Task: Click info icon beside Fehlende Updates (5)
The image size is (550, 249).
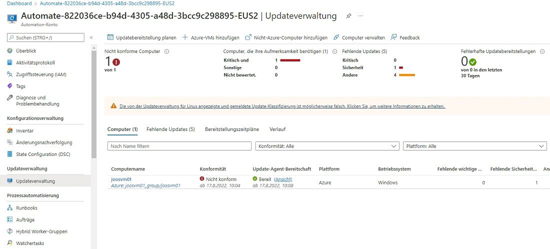Action: (x=394, y=51)
